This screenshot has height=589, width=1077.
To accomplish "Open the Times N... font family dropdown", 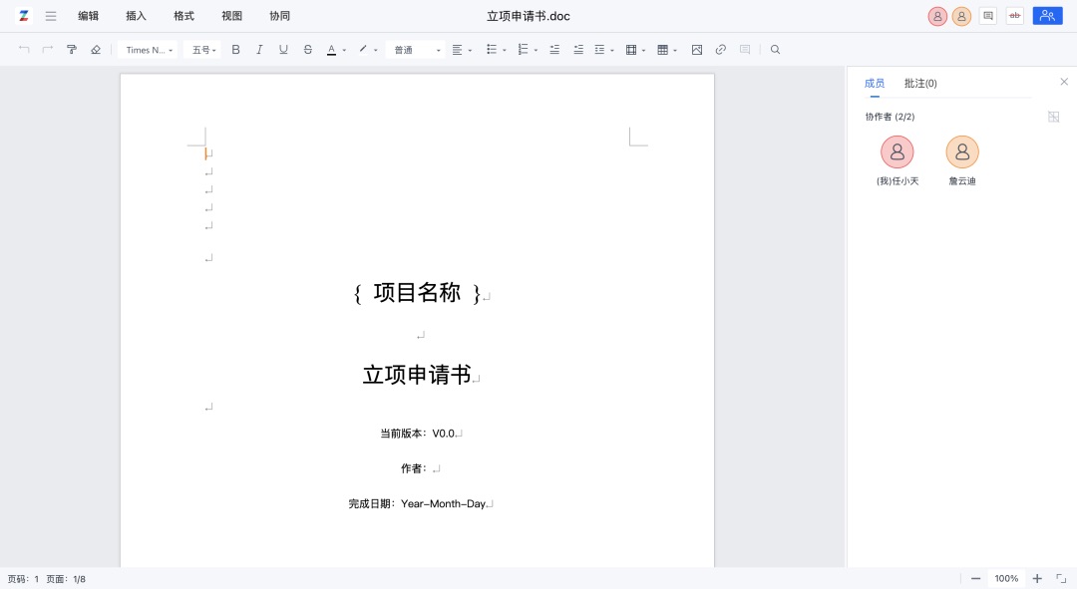I will click(x=149, y=50).
